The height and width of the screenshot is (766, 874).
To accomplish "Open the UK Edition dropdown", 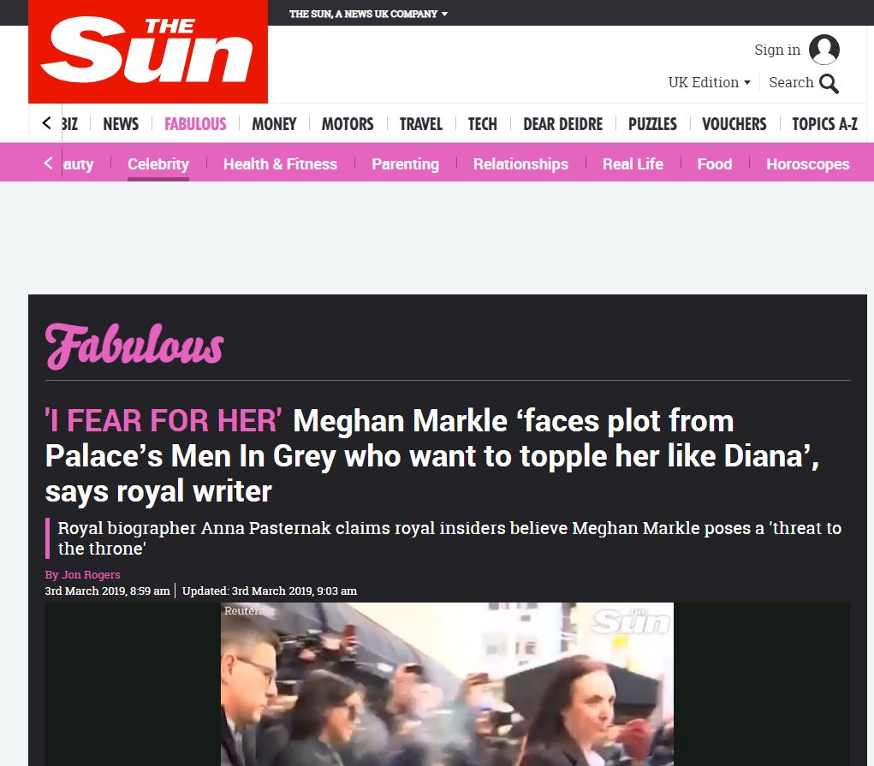I will (709, 82).
